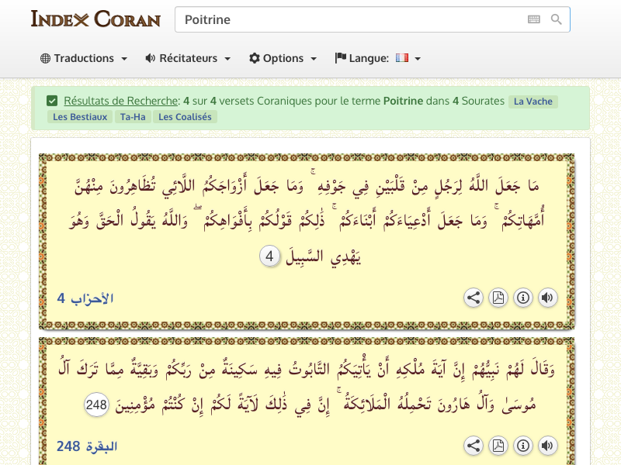621x465 pixels.
Task: Expand the Langue dropdown
Action: point(377,58)
